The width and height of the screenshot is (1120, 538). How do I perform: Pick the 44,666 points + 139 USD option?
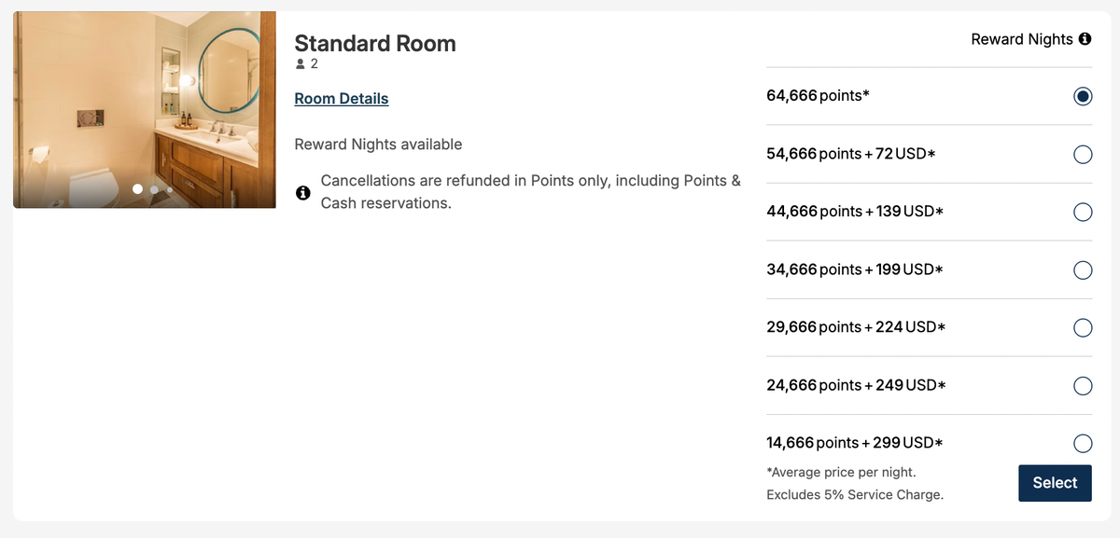click(x=1083, y=212)
